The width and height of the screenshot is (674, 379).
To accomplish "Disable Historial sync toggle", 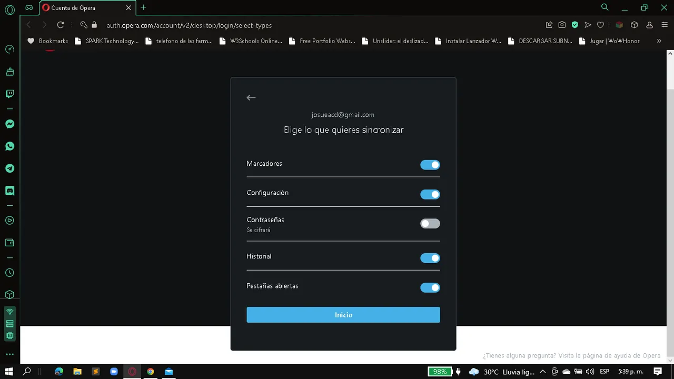I will click(430, 258).
